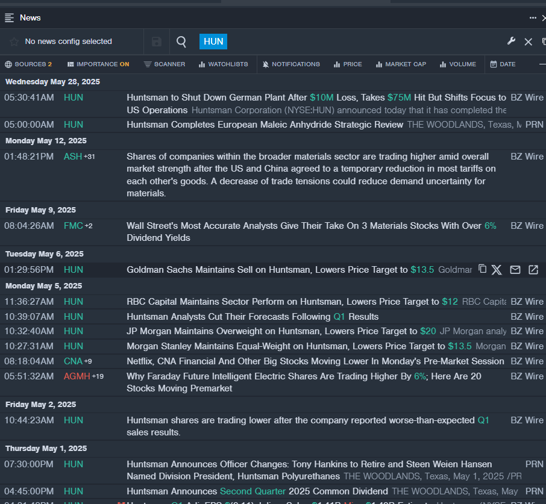Click CNA ticker in 08:18:04AM row
The image size is (546, 504).
[73, 361]
